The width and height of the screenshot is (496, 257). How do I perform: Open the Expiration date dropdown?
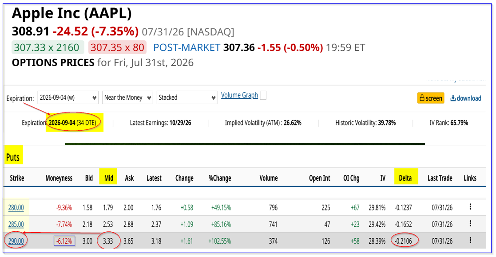point(67,97)
